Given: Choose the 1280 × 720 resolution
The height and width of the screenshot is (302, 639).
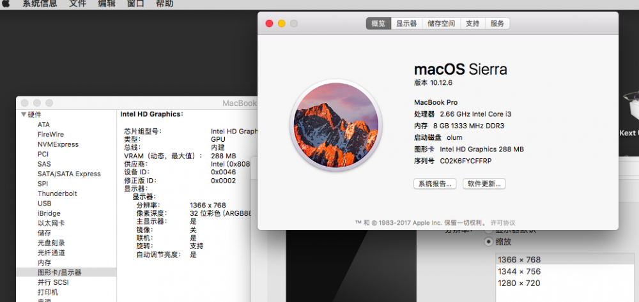Looking at the screenshot, I should (565, 283).
